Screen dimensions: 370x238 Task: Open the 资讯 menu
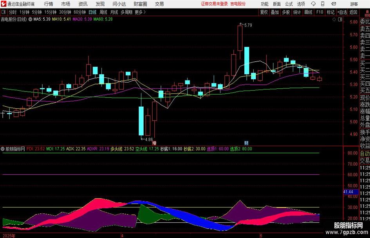point(83,4)
